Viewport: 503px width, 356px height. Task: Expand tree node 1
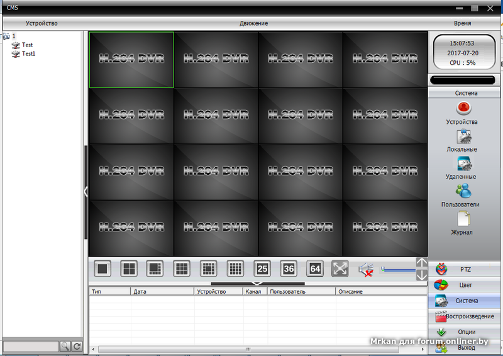pos(9,36)
